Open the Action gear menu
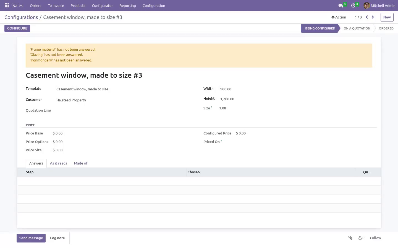The width and height of the screenshot is (398, 248). 339,17
